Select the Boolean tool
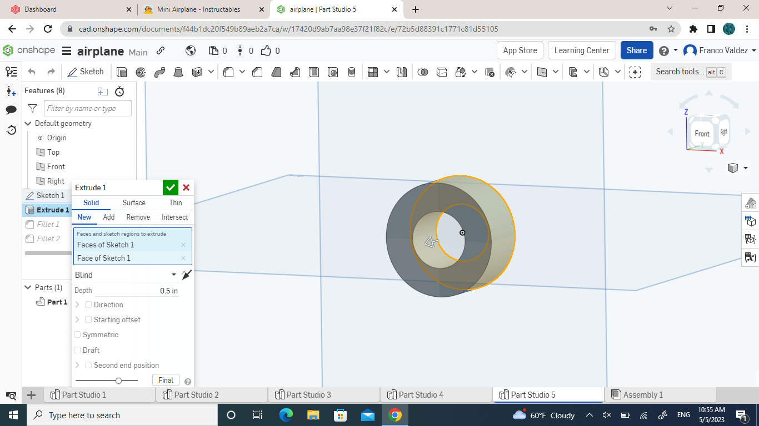The height and width of the screenshot is (426, 759). 423,72
